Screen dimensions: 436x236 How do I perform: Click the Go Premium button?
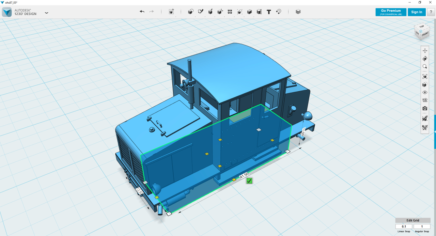coord(391,12)
